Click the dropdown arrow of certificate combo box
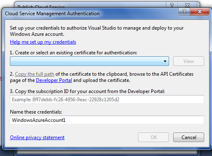The image size is (212, 156). click(x=165, y=61)
